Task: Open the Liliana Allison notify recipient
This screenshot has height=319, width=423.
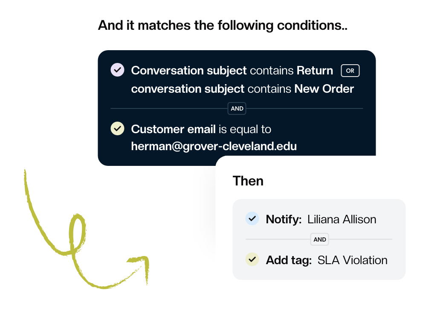Action: 342,219
